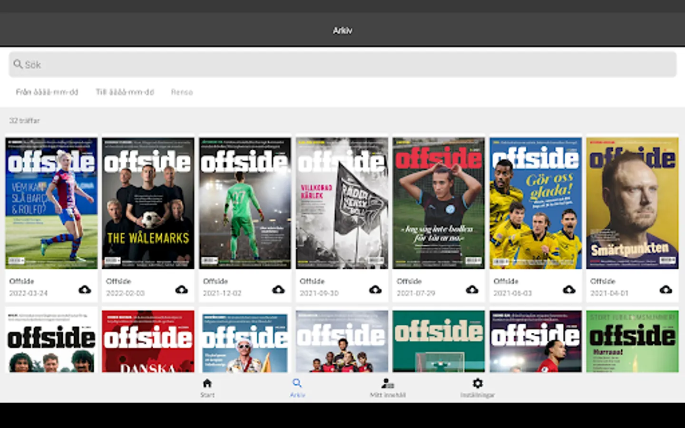
Task: Click the date text 2022-02-03
Action: 126,293
